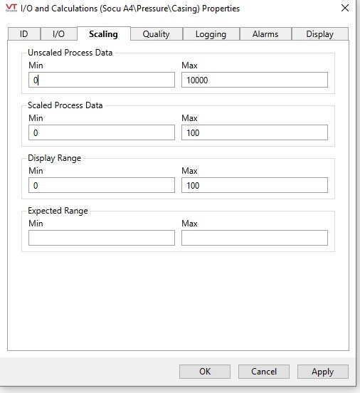Close the Properties dialog with X
Screen dimensions: 360x393
[x=345, y=8]
